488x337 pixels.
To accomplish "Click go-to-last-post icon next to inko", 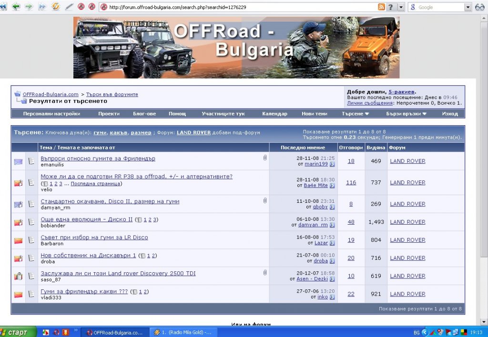I will tap(332, 297).
